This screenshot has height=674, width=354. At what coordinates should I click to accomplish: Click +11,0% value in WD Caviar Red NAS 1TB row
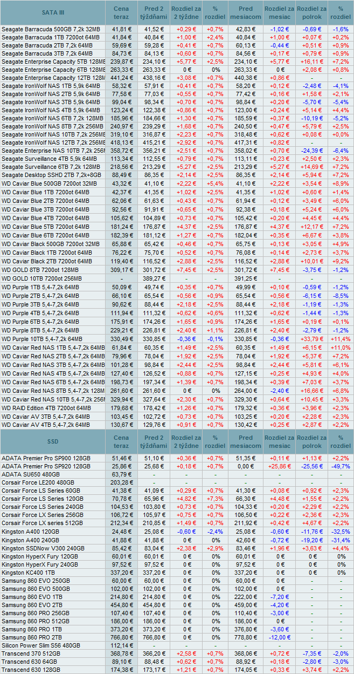pyautogui.click(x=341, y=348)
